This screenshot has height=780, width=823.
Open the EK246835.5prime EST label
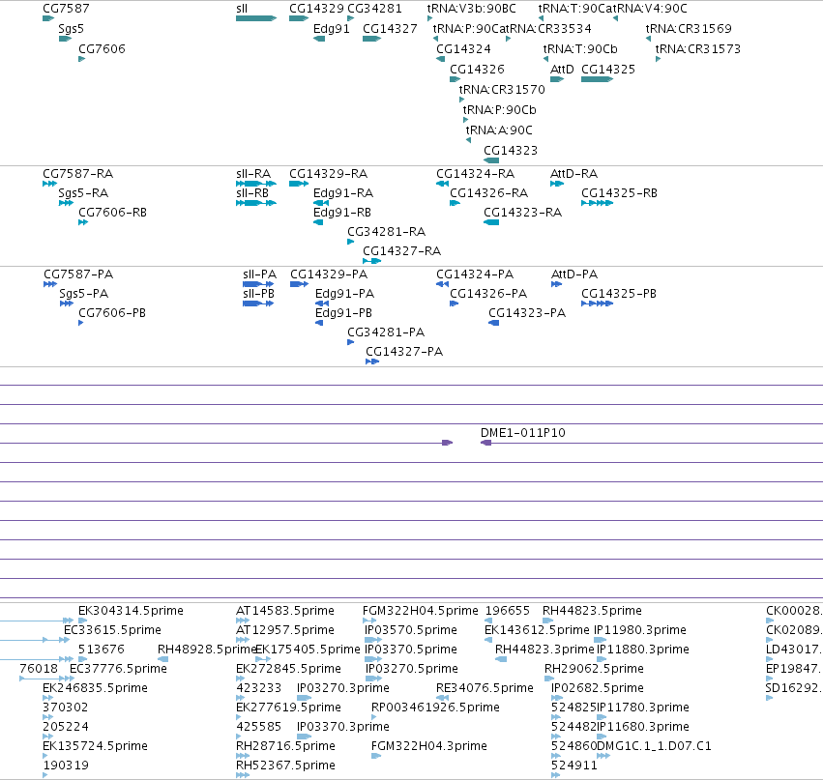[x=96, y=688]
